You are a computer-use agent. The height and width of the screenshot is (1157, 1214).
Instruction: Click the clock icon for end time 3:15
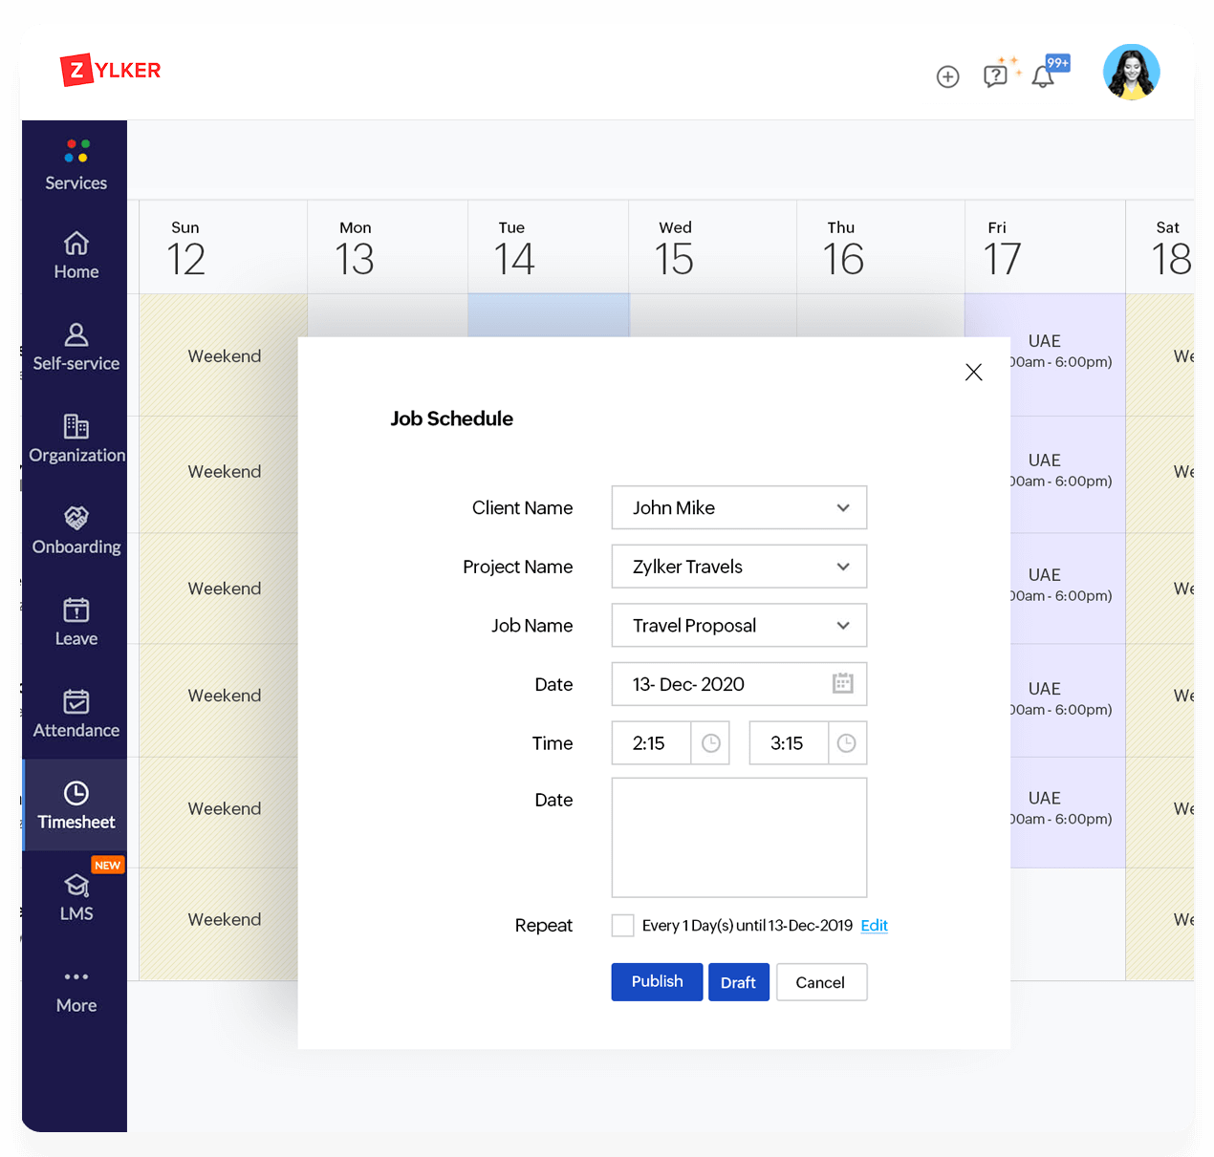(847, 743)
